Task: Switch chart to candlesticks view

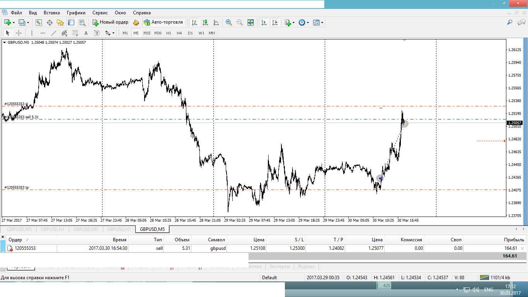Action: click(205, 22)
